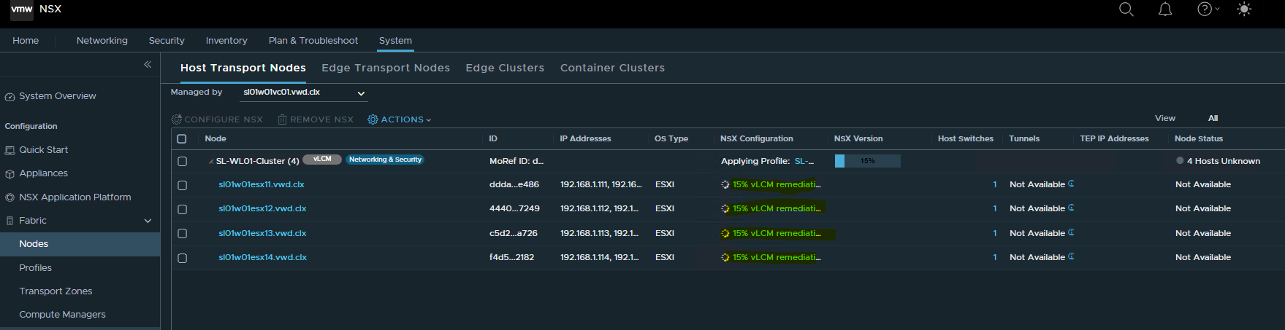This screenshot has height=330, width=1285.
Task: Click the spinner icon in sl01w01esx11 row
Action: point(725,185)
